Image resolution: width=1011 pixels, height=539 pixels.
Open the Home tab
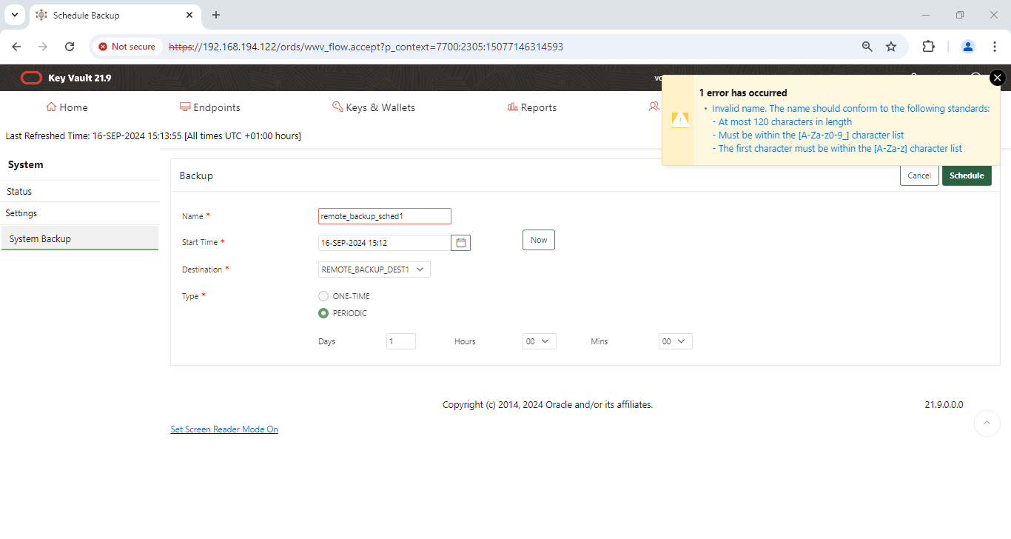[67, 107]
